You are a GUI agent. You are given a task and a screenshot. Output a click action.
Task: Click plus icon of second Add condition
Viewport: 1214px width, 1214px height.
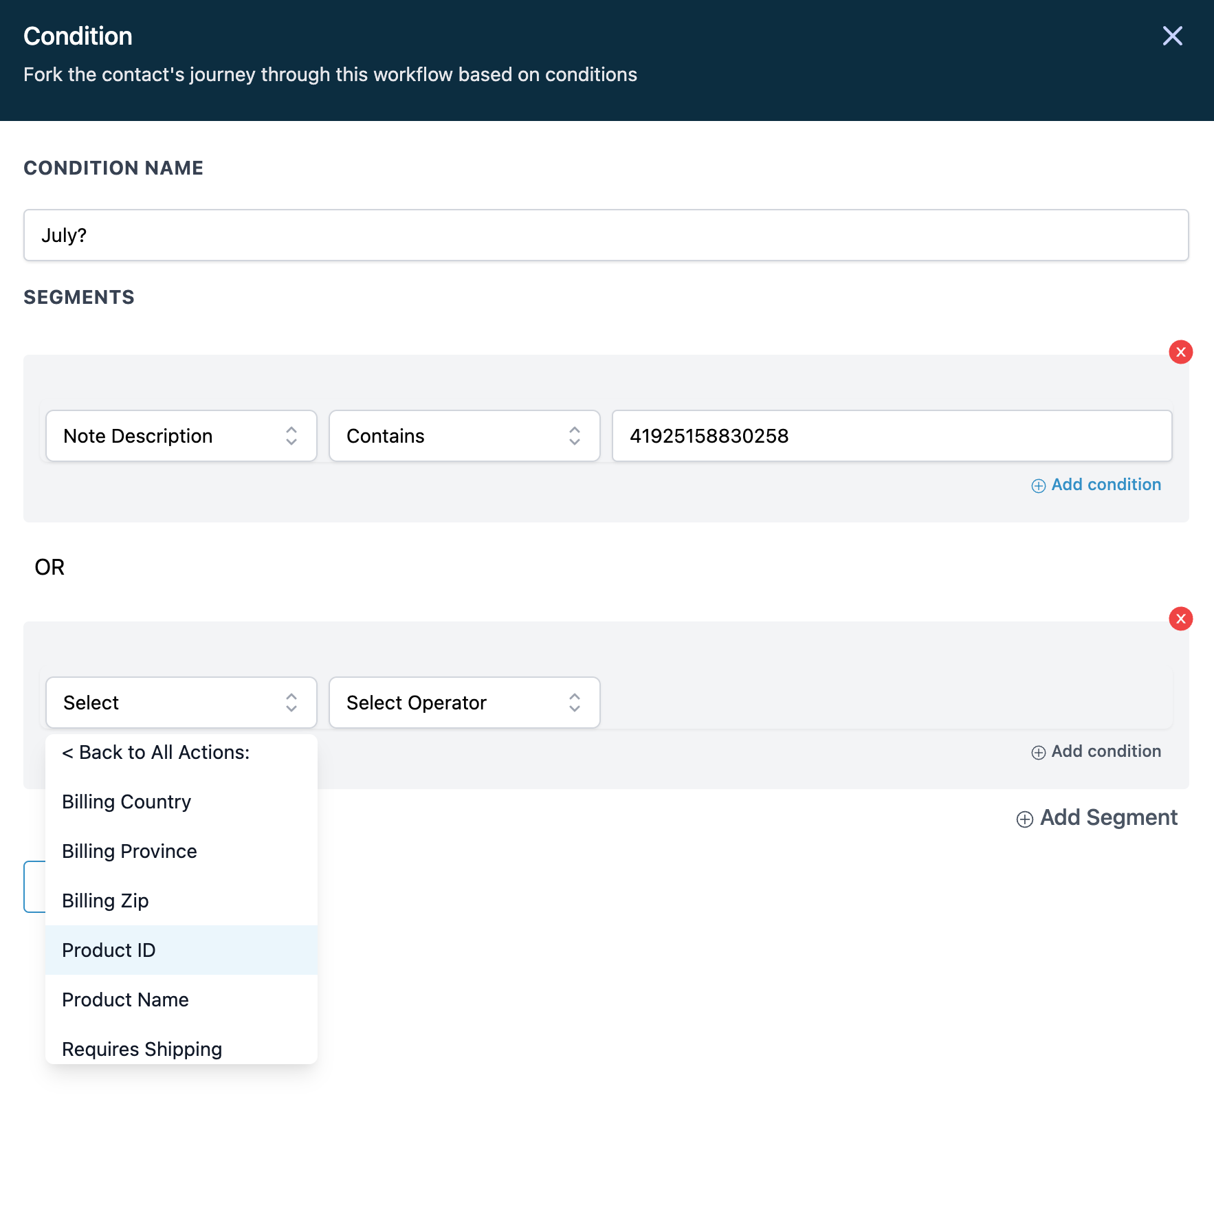coord(1038,752)
